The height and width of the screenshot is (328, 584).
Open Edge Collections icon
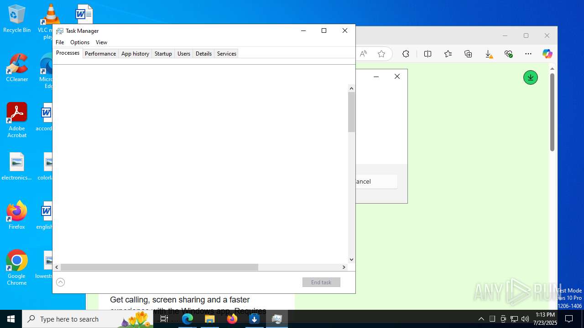[468, 54]
